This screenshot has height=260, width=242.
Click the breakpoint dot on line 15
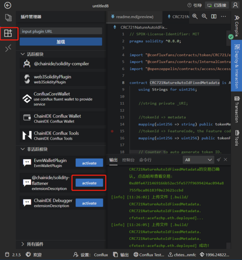point(112,131)
